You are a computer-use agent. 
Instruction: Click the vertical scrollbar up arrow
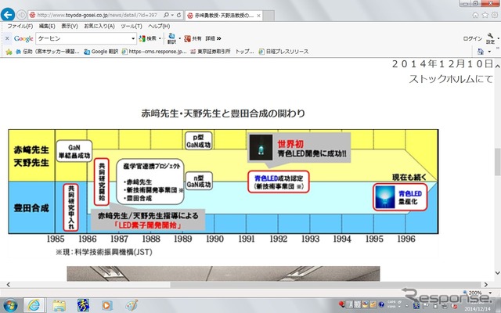(x=498, y=66)
